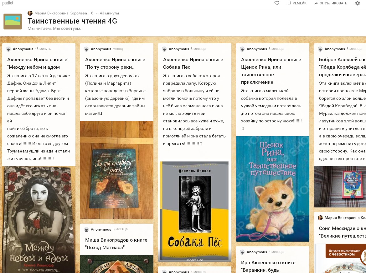Click the subtitle Мы читаем. Мы советуем.

(54, 29)
